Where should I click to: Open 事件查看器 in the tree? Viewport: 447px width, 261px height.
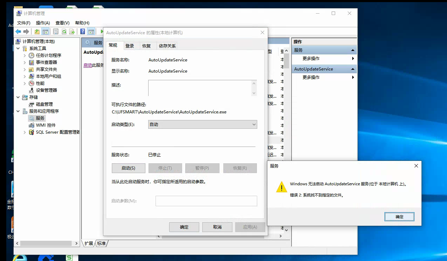coord(46,62)
